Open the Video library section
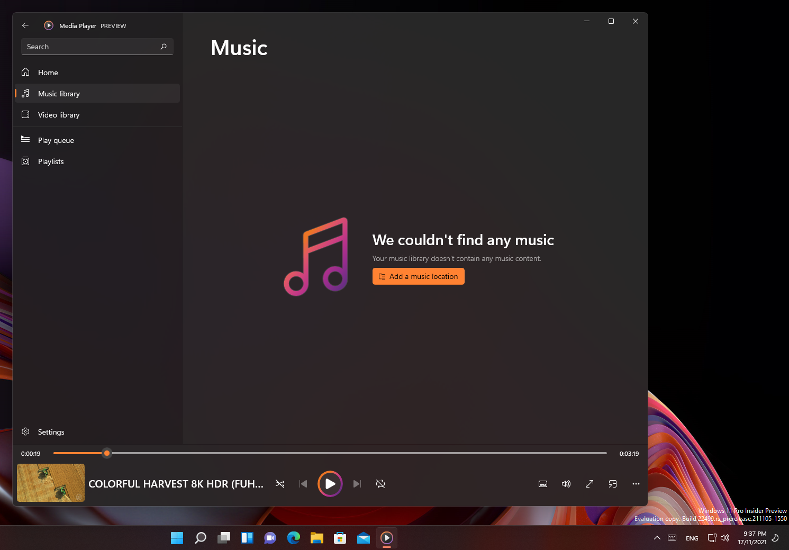The height and width of the screenshot is (550, 789). 58,115
